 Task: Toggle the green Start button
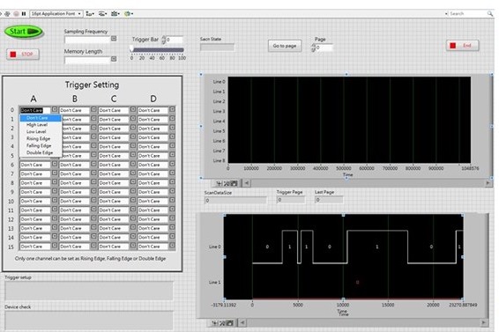click(24, 32)
